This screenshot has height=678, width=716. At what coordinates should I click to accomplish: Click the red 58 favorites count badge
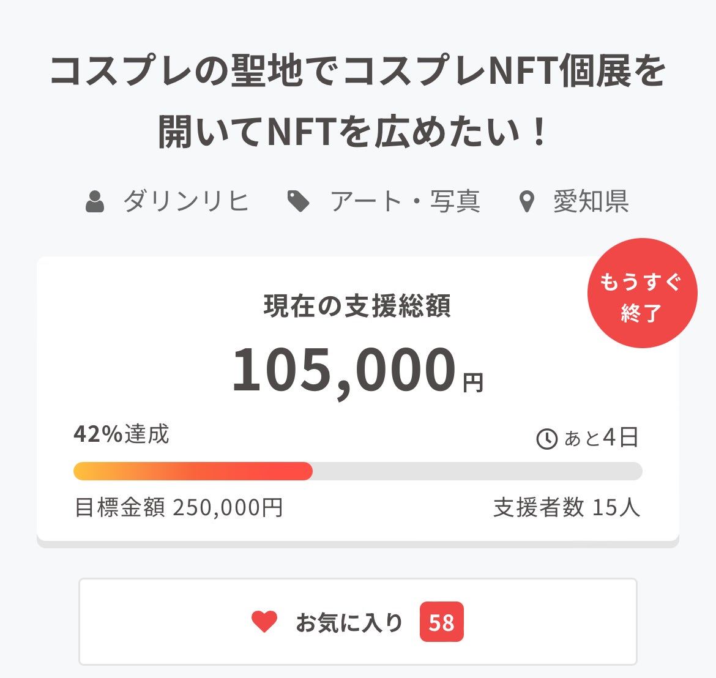click(x=441, y=622)
